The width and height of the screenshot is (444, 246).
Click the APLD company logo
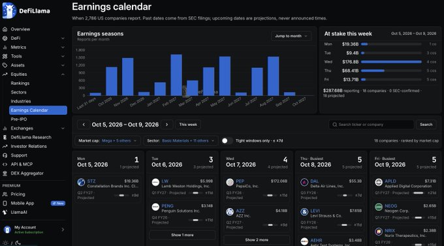379,182
